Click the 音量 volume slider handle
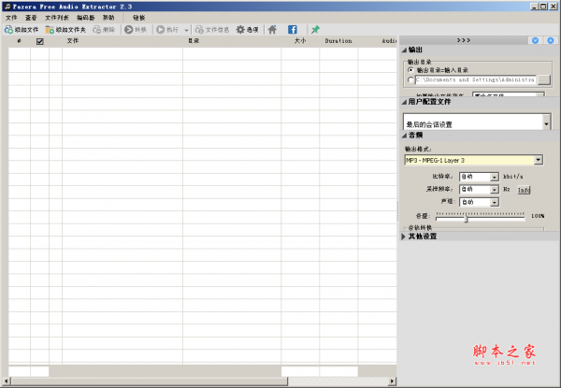The height and width of the screenshot is (388, 561). pos(467,218)
